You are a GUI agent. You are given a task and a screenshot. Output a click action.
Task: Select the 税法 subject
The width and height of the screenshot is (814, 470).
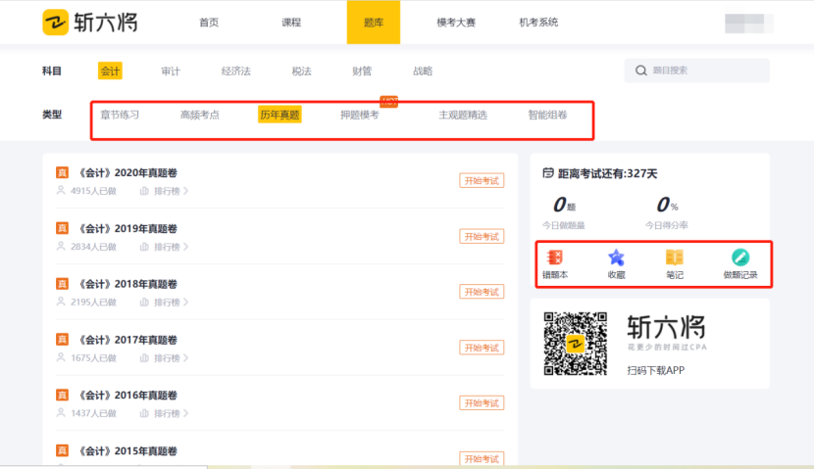[x=301, y=71]
